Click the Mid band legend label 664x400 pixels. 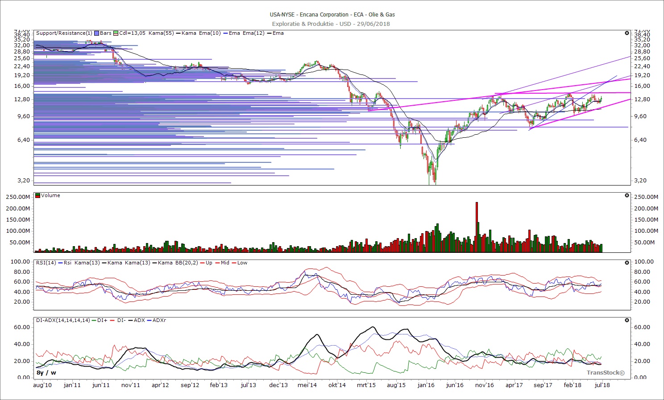[225, 263]
